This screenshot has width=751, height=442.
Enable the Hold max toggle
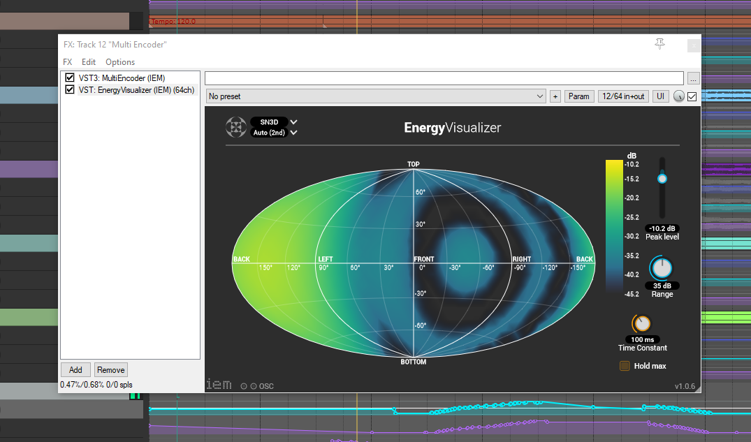click(625, 366)
